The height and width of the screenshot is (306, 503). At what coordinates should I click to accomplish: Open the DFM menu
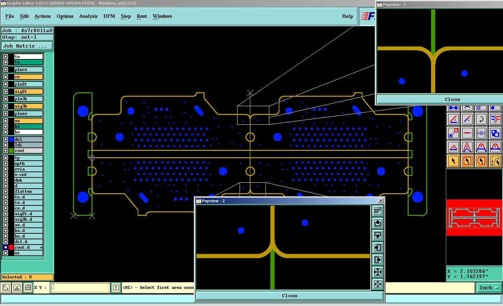(109, 16)
